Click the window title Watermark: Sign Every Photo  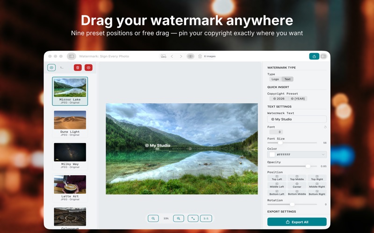[x=104, y=56]
